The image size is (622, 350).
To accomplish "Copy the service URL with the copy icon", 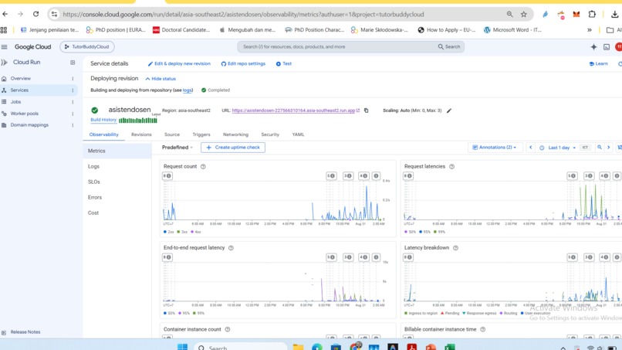I will pos(366,110).
